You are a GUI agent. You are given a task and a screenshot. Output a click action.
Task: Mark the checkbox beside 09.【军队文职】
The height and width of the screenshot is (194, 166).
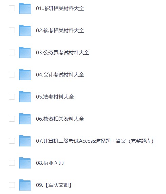click(x=12, y=185)
